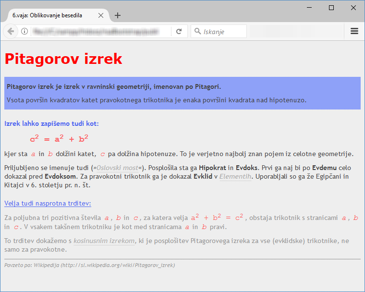Click the 'To trditev dokažemo s' paragraph

tap(176, 245)
